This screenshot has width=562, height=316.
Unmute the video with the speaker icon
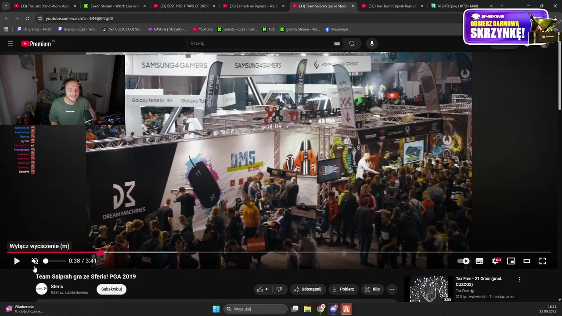(x=35, y=261)
